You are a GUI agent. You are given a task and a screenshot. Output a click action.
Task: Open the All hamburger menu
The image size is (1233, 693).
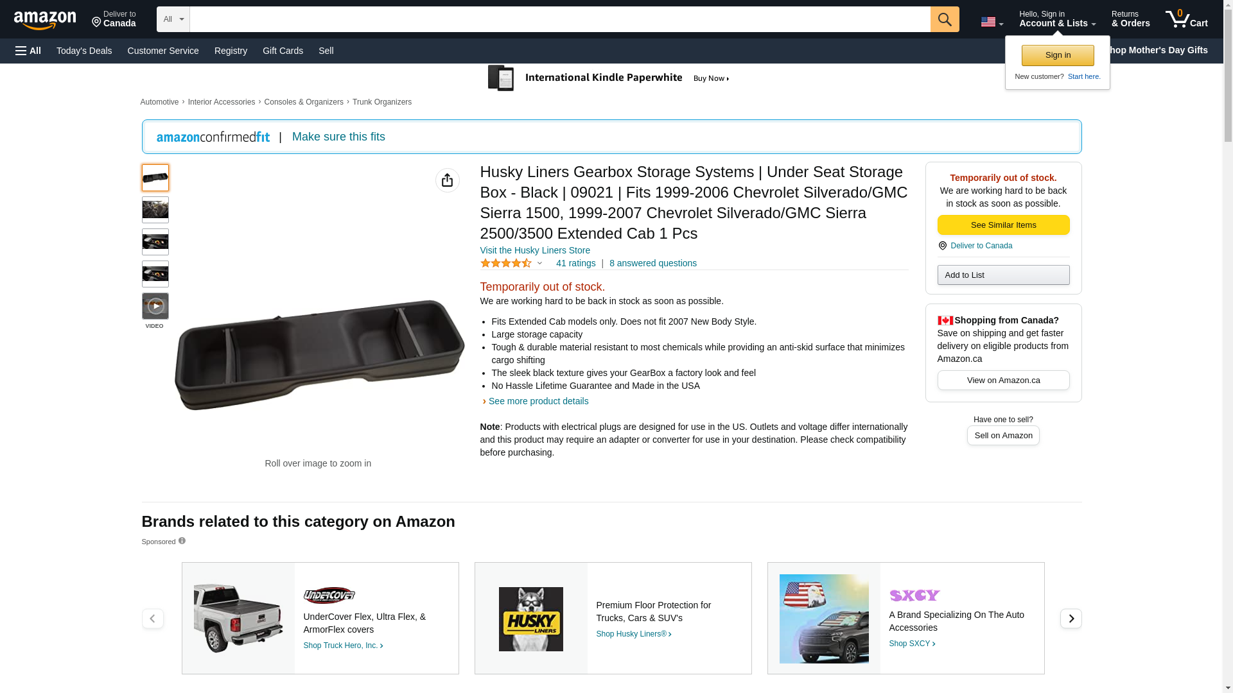click(28, 51)
